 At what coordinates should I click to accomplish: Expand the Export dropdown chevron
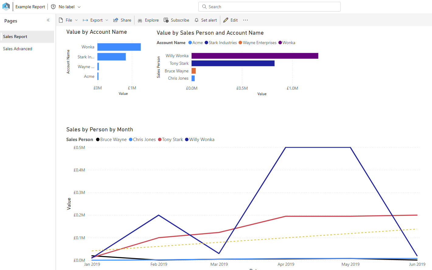coord(107,20)
